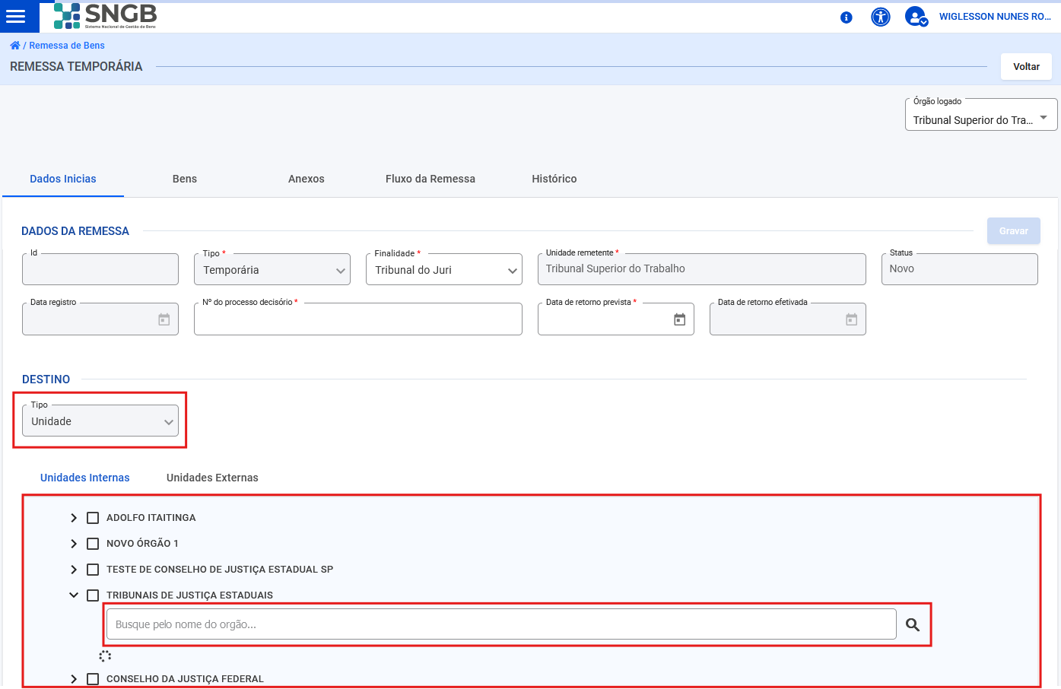Collapse TRIBUNAIS DE JUSTIÇA ESTADUAIS node
Viewport: 1061px width, 689px height.
tap(74, 595)
